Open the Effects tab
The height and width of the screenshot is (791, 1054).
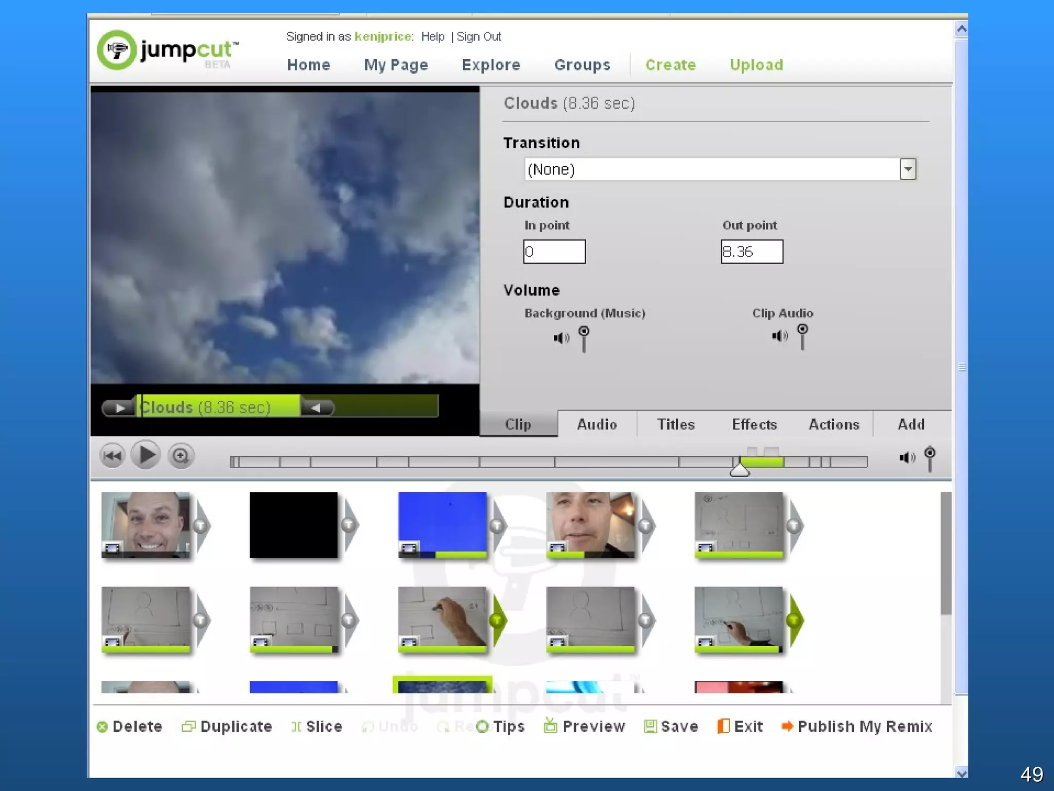[x=754, y=424]
